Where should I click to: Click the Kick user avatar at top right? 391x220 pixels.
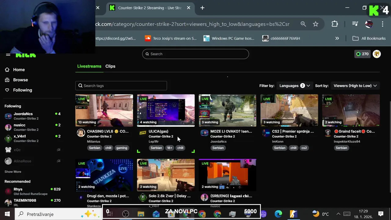(x=377, y=54)
